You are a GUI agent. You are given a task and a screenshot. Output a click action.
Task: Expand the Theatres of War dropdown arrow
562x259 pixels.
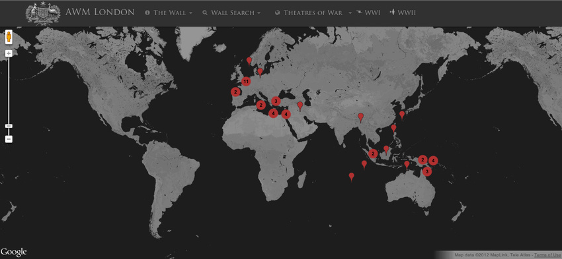pos(350,13)
